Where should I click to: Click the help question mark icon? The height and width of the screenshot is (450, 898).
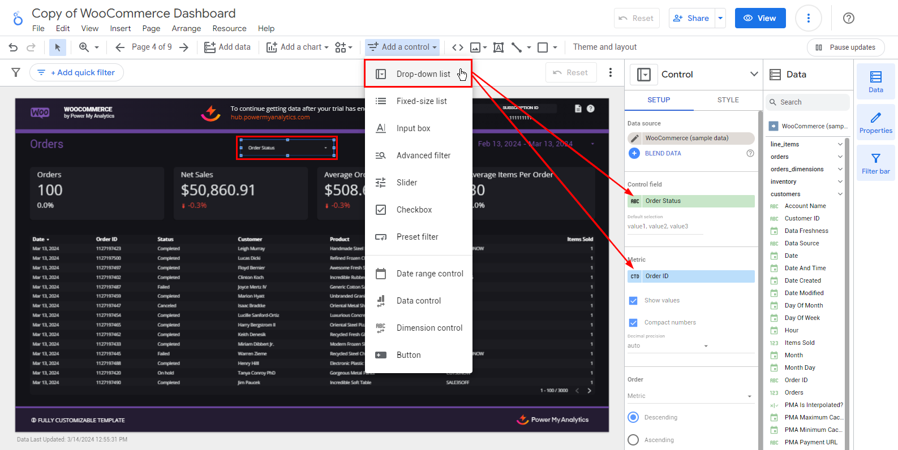848,18
